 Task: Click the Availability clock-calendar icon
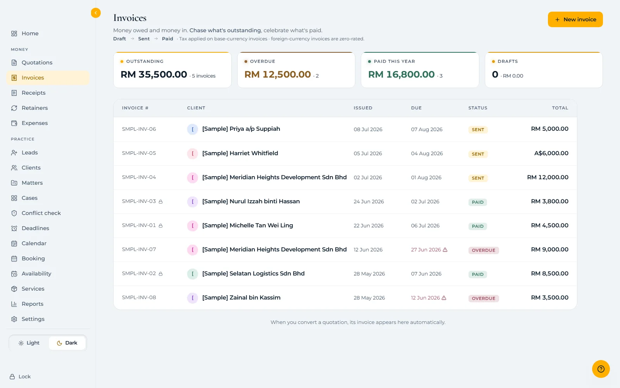click(14, 274)
